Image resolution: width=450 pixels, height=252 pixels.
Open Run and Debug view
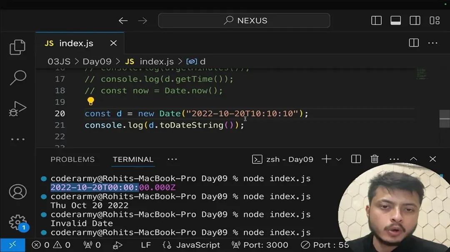(x=17, y=109)
